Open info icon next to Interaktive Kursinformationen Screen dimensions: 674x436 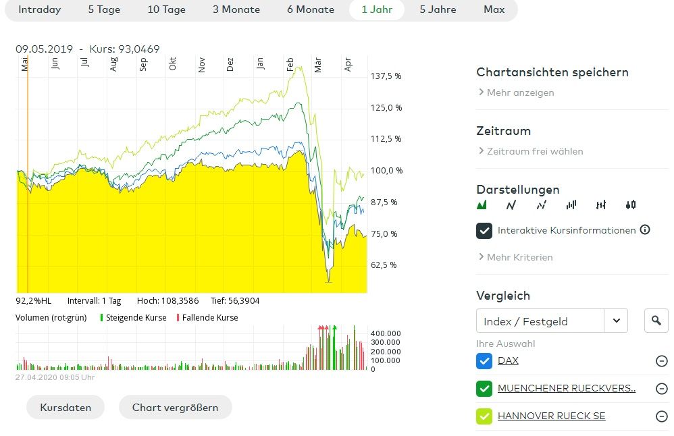[x=645, y=230]
